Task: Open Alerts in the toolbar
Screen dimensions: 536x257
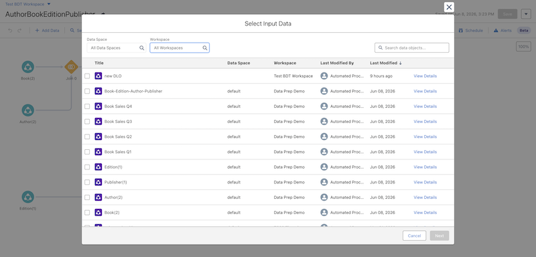Action: (x=503, y=30)
